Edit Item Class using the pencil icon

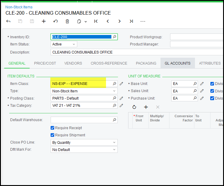pyautogui.click(x=121, y=84)
